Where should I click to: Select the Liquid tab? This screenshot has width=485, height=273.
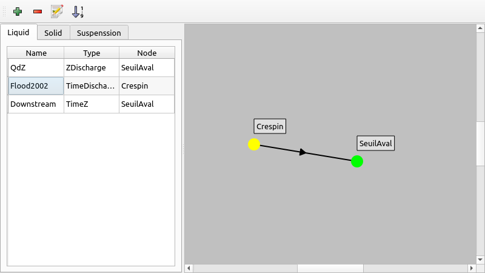pos(18,32)
